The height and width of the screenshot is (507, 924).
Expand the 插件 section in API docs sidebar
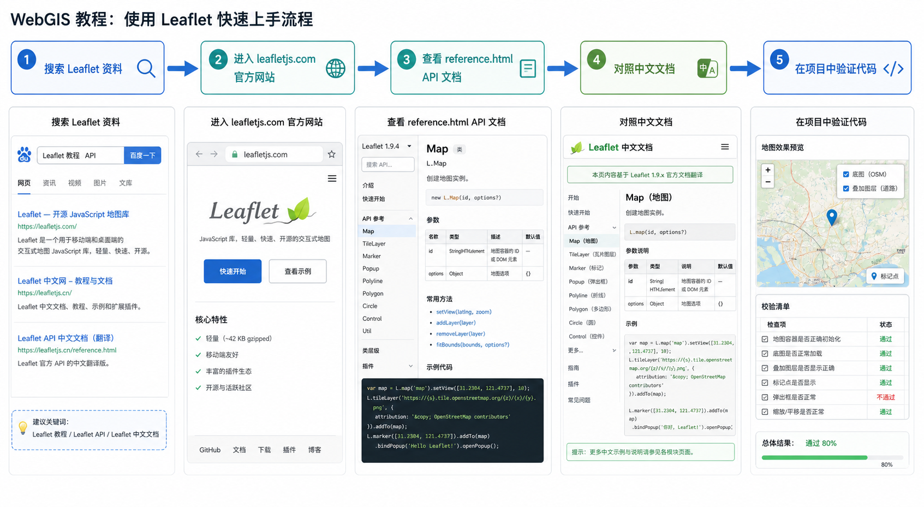[410, 366]
